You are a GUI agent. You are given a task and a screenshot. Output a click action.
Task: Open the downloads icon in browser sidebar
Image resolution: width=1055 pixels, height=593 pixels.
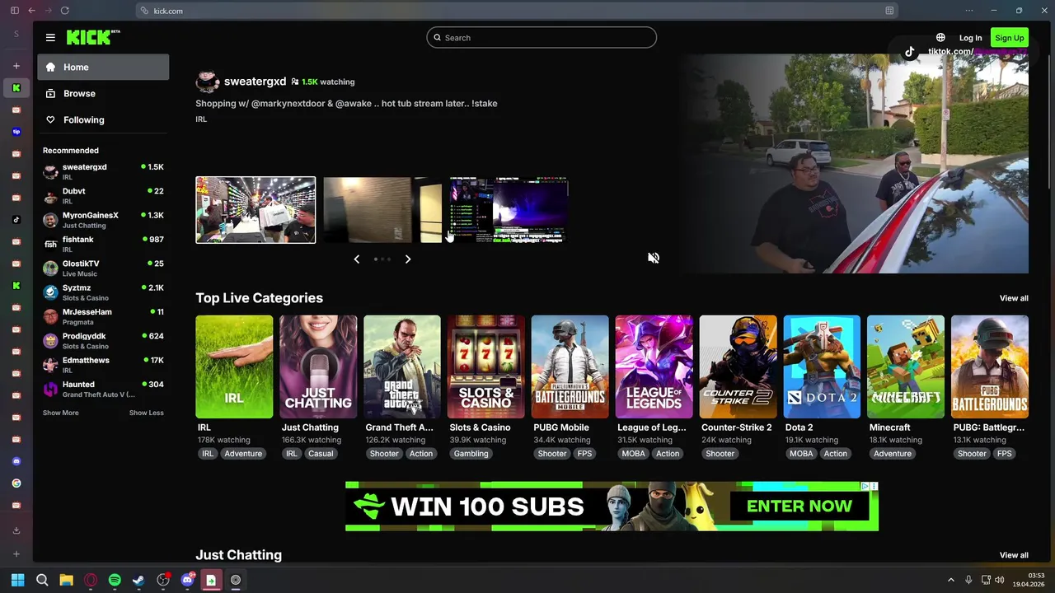(x=16, y=531)
